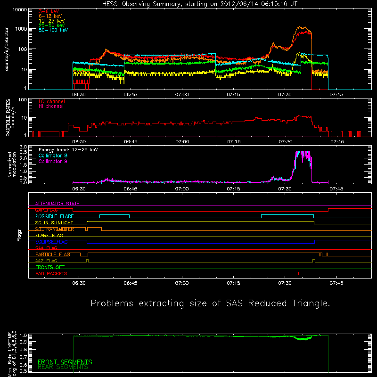Viewport: 377px width, 377px height.
Task: Select the Collimator 9 legend label
Action: coord(53,161)
